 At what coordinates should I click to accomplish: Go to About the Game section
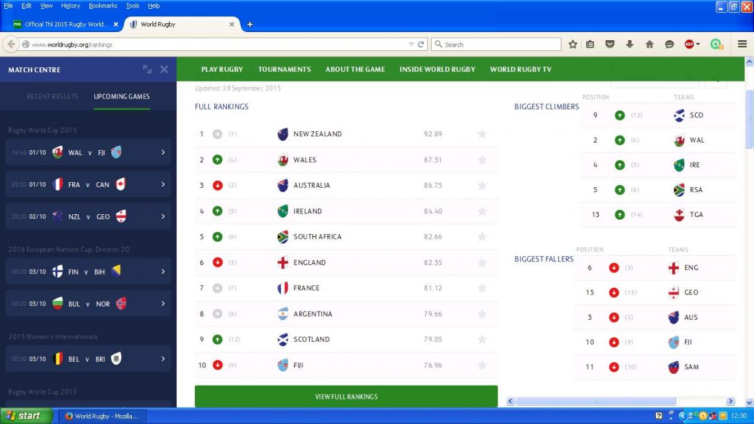click(355, 70)
